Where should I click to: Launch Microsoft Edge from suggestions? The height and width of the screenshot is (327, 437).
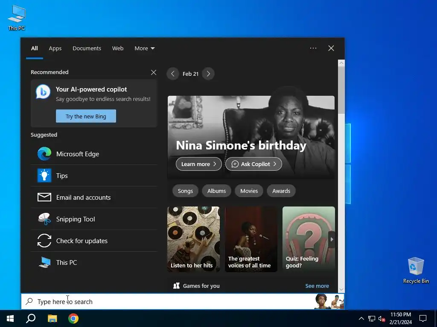coord(94,154)
